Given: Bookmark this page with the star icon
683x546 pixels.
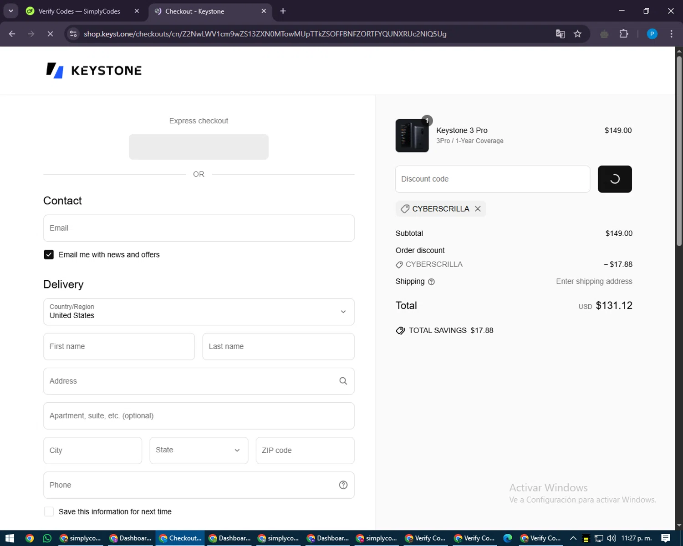Looking at the screenshot, I should click(578, 34).
